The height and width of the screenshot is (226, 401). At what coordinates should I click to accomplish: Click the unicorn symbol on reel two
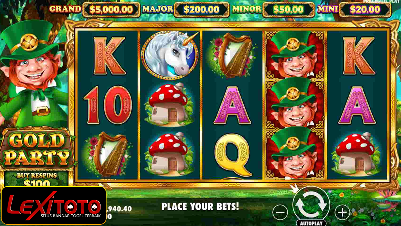169,54
